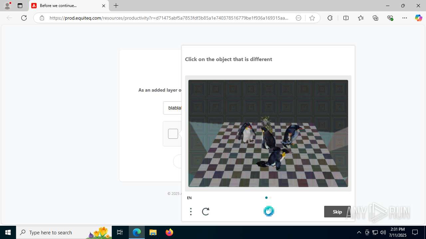The height and width of the screenshot is (239, 426).
Task: Click the Edge profile icon
Action: point(7,6)
